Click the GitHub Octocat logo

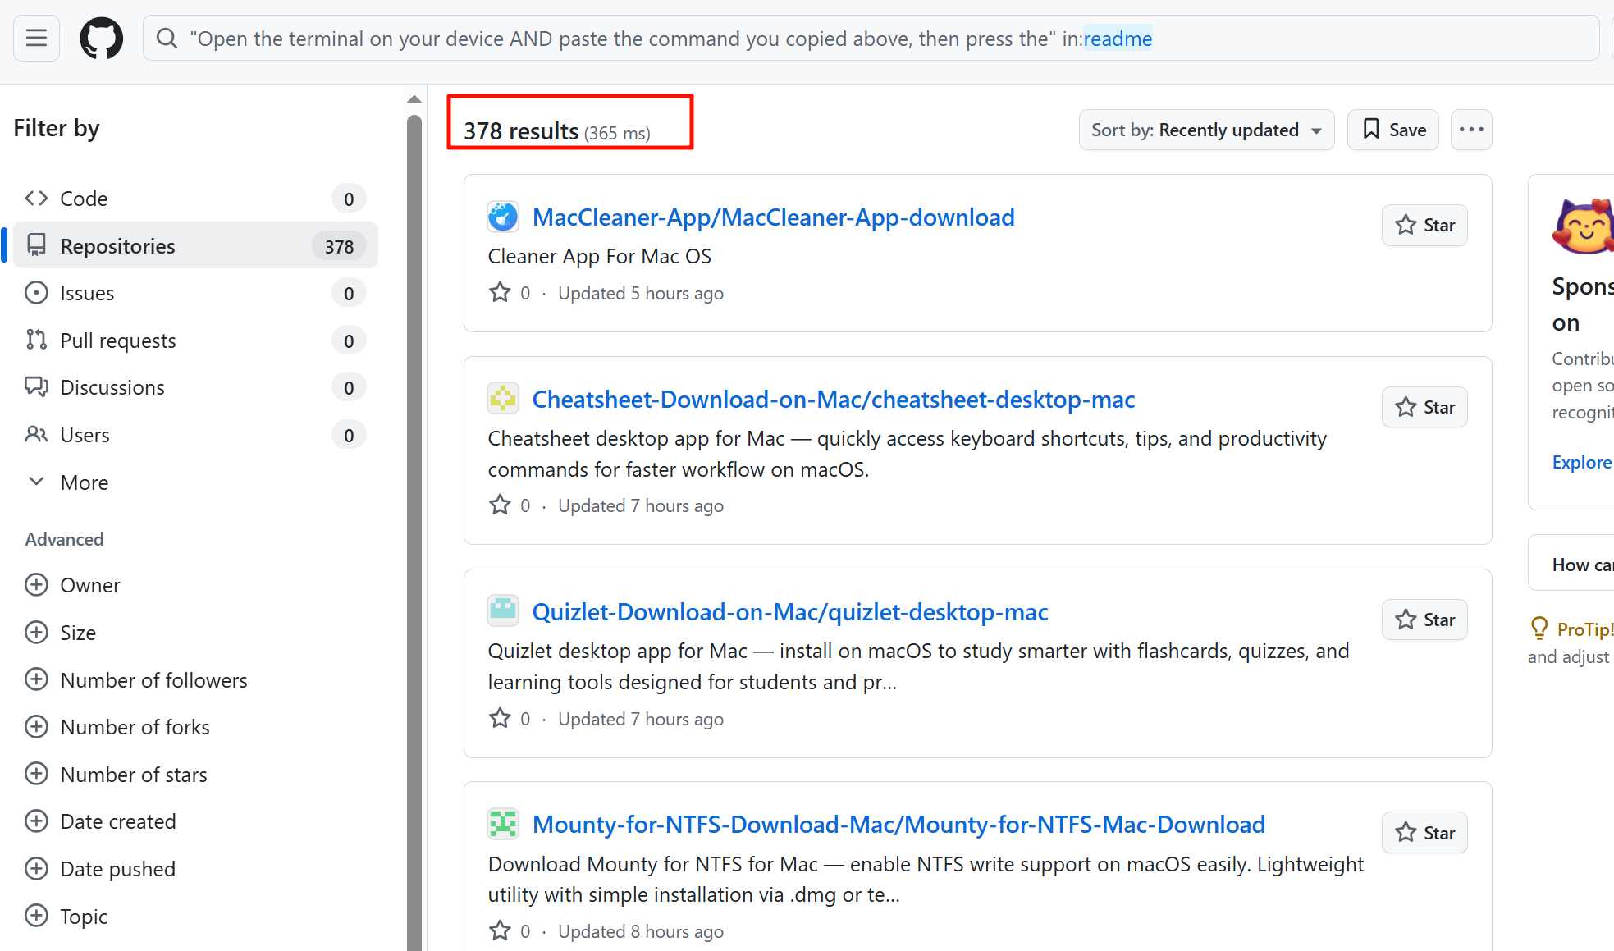(101, 38)
